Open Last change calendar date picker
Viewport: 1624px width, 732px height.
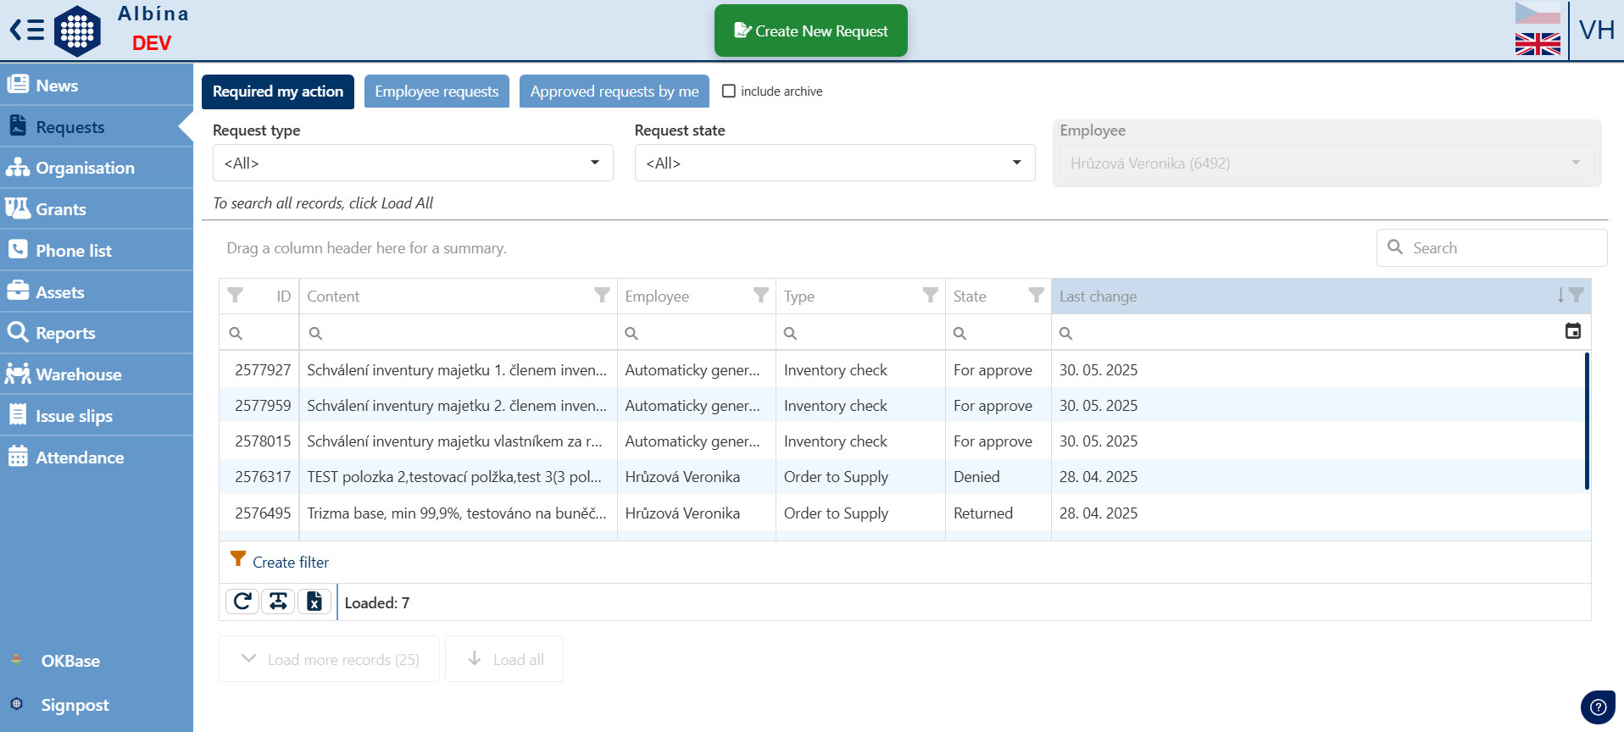(x=1573, y=331)
